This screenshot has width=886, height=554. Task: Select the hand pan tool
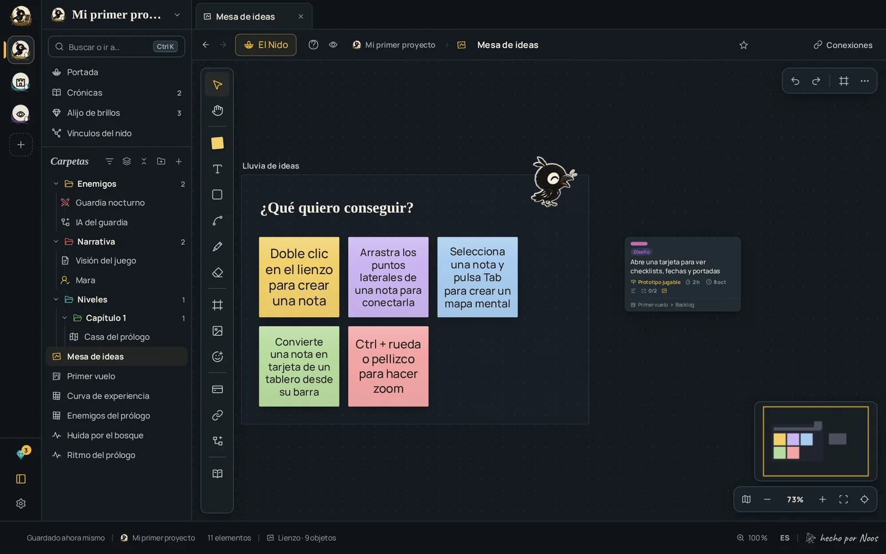point(217,111)
